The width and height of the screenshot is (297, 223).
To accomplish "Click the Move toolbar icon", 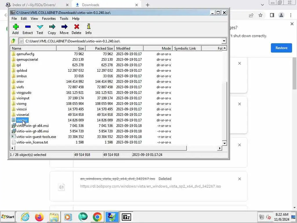I will tap(64, 29).
